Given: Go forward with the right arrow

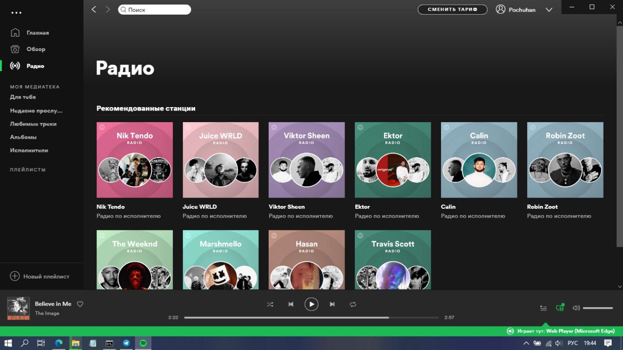Looking at the screenshot, I should point(108,9).
